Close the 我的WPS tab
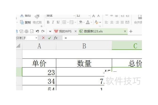This screenshot has width=158, height=105. click(x=76, y=31)
